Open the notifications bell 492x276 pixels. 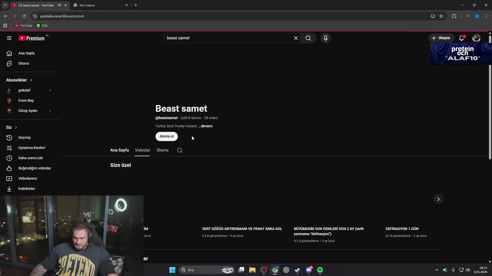[x=462, y=38]
